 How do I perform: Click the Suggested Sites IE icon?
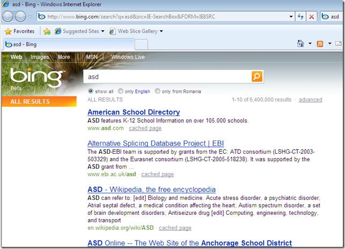pyautogui.click(x=58, y=31)
